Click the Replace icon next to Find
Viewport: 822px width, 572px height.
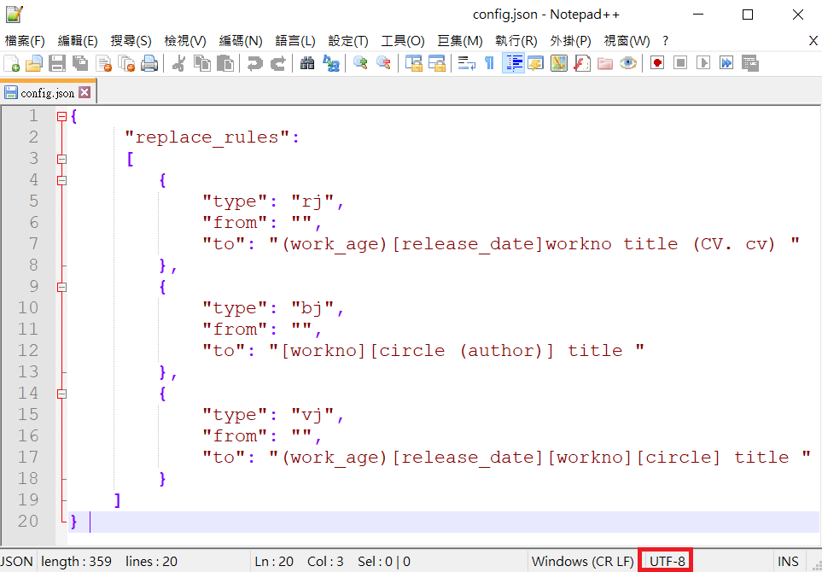coord(331,62)
